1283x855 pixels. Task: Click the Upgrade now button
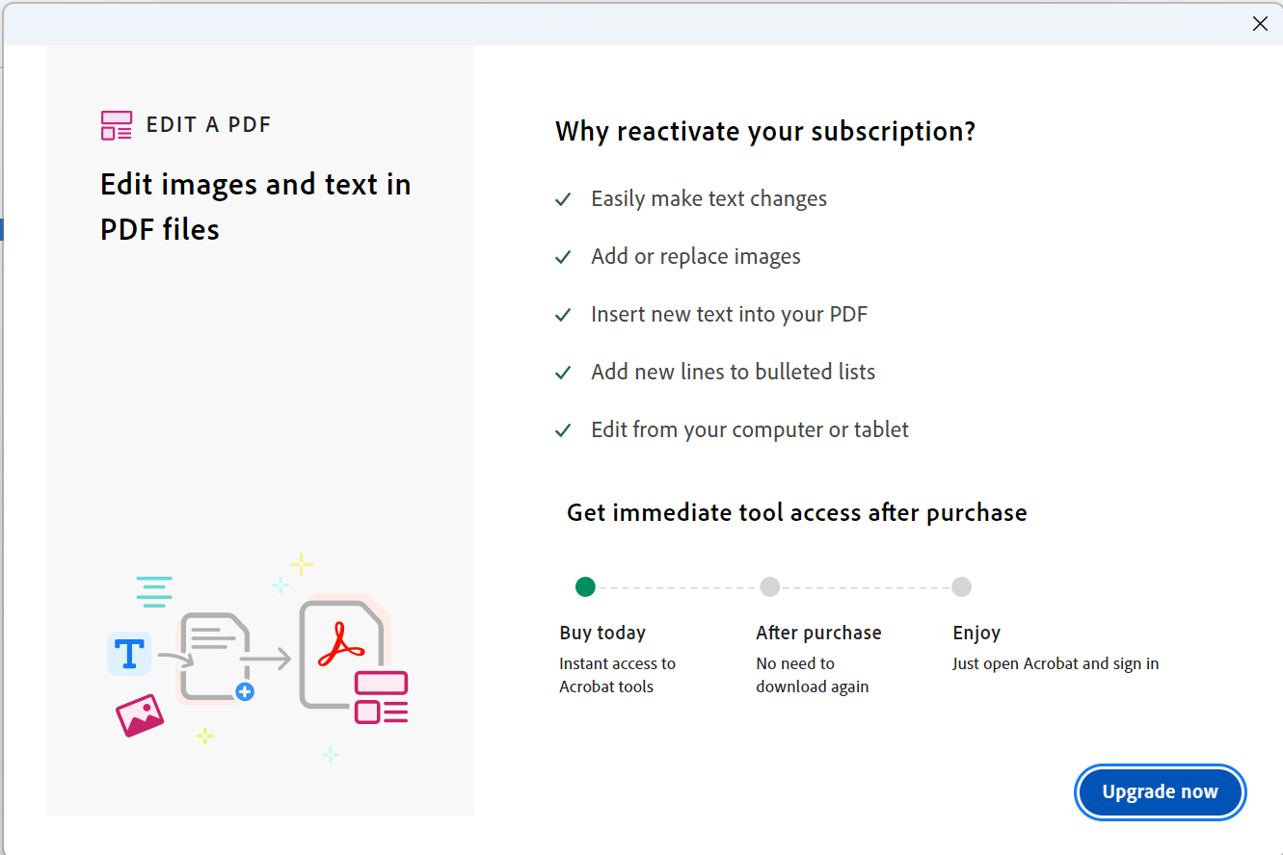click(x=1160, y=792)
